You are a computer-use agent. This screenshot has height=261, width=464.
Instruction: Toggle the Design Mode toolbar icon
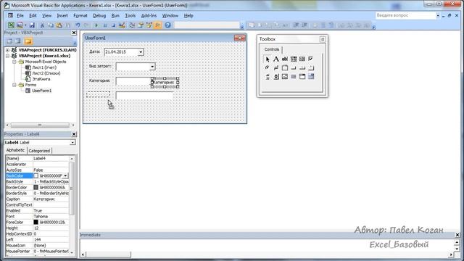122,25
